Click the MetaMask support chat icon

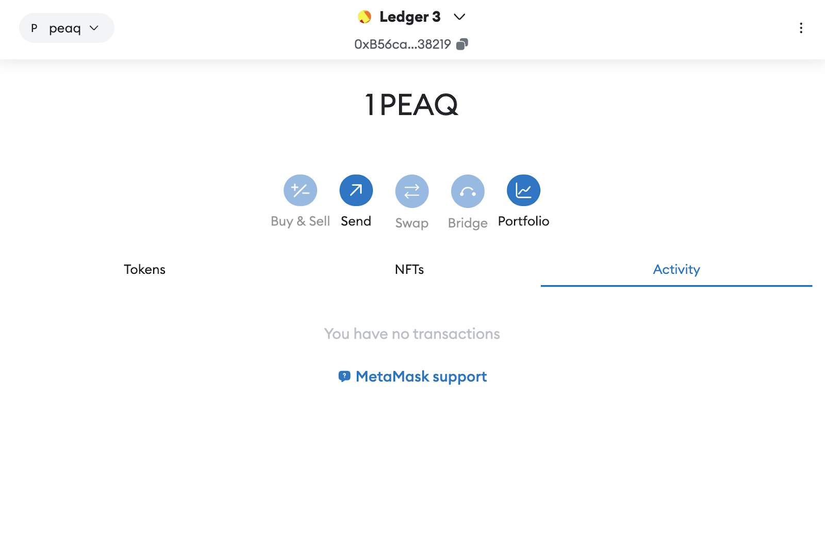(344, 376)
